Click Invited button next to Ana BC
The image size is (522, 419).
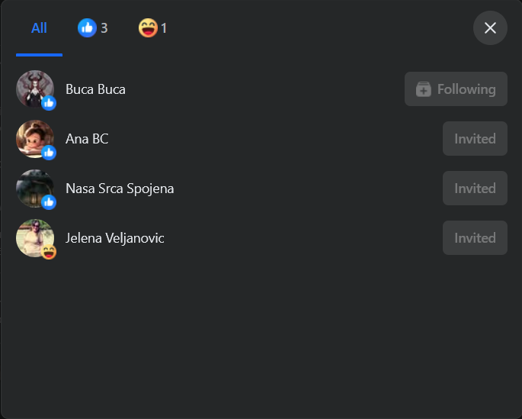475,139
